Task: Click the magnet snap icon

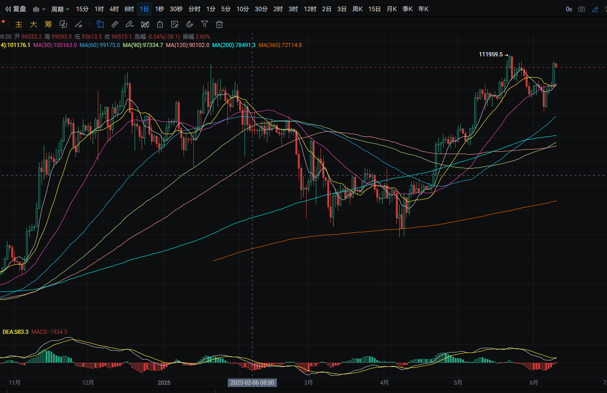Action: click(190, 24)
